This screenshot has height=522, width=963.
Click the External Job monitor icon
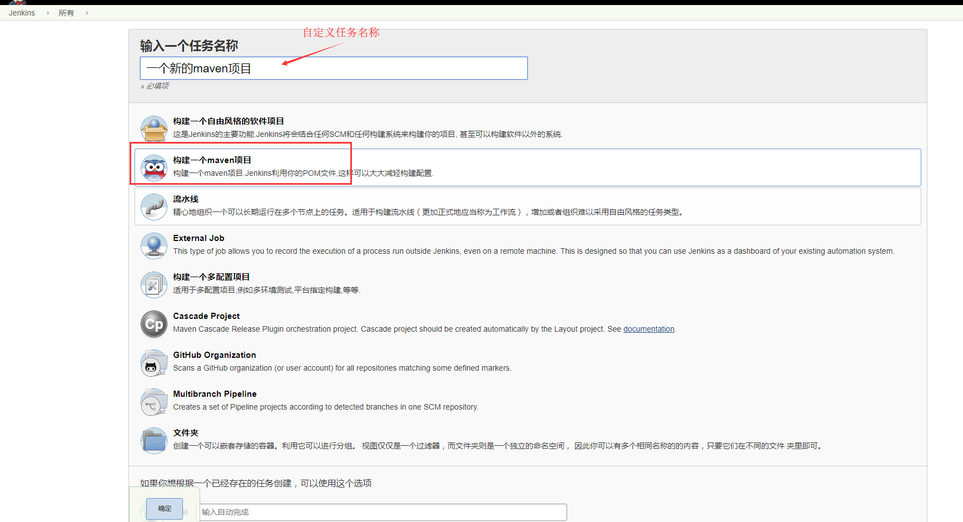pos(154,245)
